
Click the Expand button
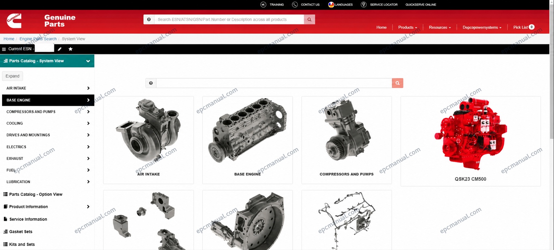[12, 76]
